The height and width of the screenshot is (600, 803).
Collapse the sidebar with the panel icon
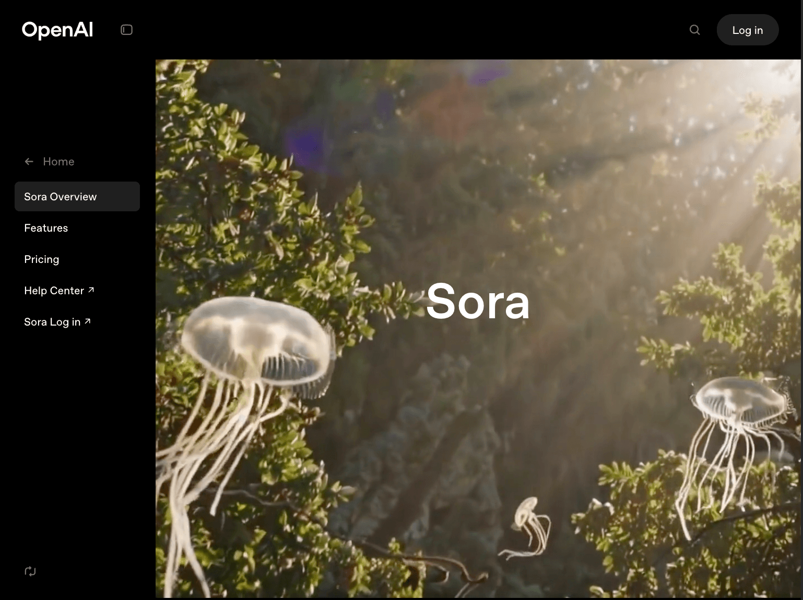(x=126, y=30)
